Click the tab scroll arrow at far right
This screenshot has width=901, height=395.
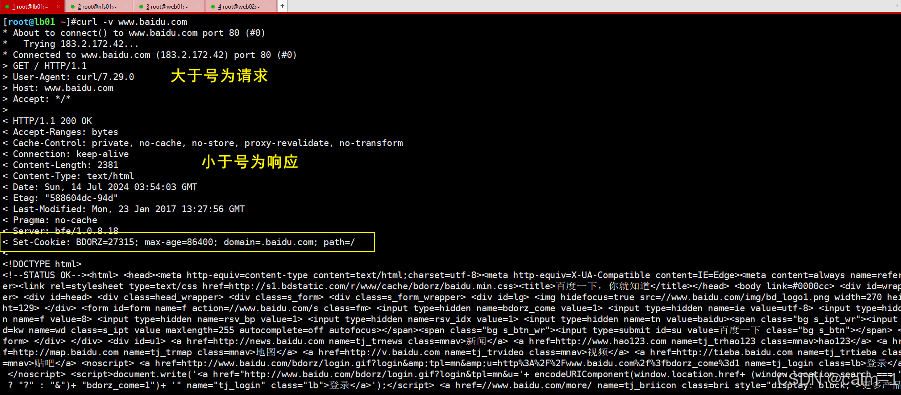coord(897,6)
